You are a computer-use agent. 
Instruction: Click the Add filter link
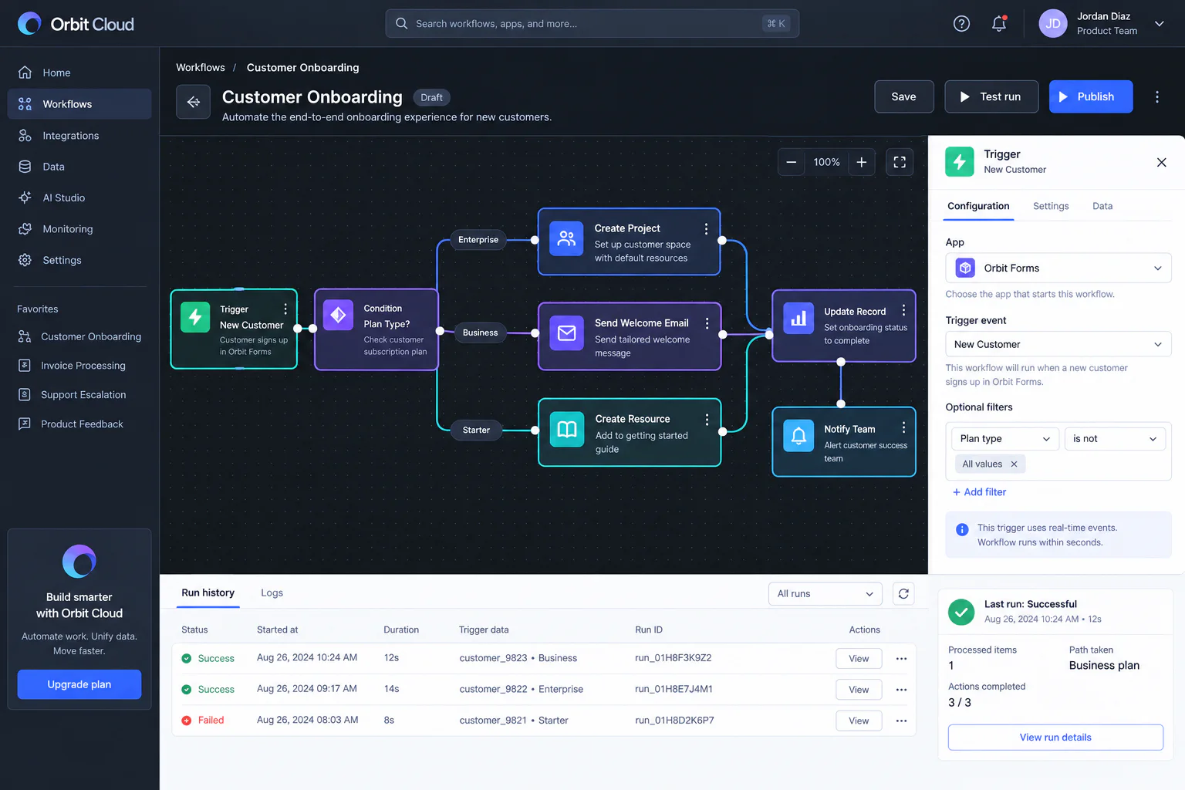980,492
